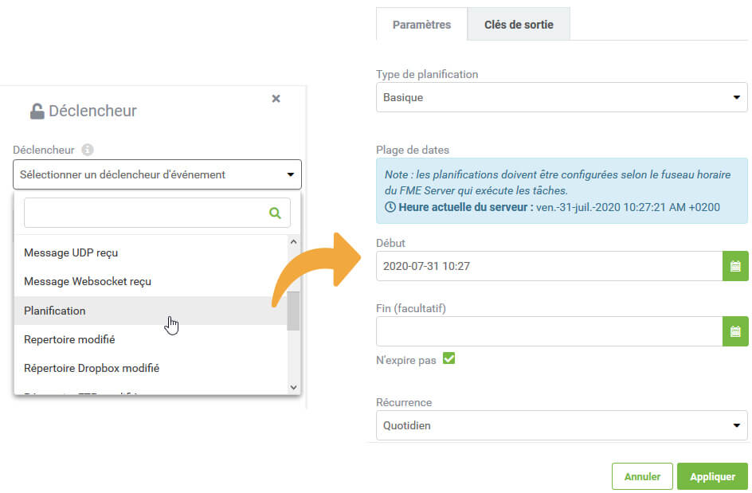Open the Récurrence Quotidien dropdown
This screenshot has height=493, width=752.
coord(562,425)
